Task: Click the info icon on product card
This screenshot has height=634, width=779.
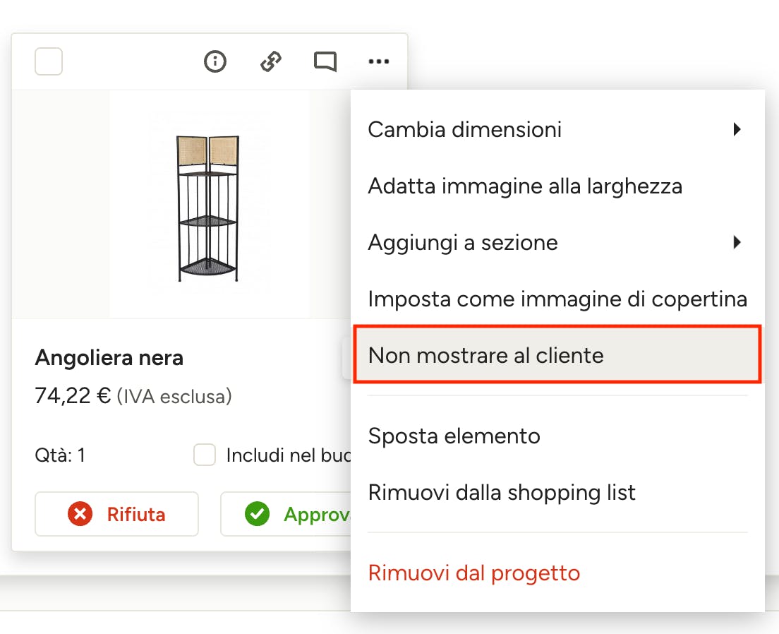Action: click(215, 62)
